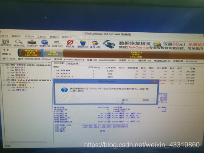Open the 工具(T) menu
Image resolution: width=204 pixels, height=153 pixels.
[x=42, y=37]
